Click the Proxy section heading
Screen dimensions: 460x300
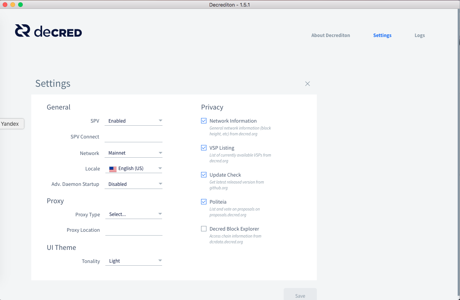(x=55, y=201)
